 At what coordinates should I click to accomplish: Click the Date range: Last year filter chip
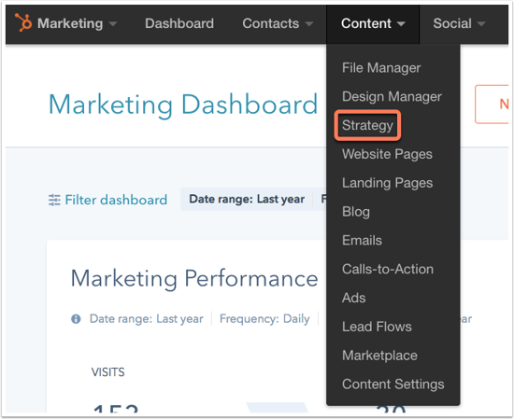click(x=247, y=199)
